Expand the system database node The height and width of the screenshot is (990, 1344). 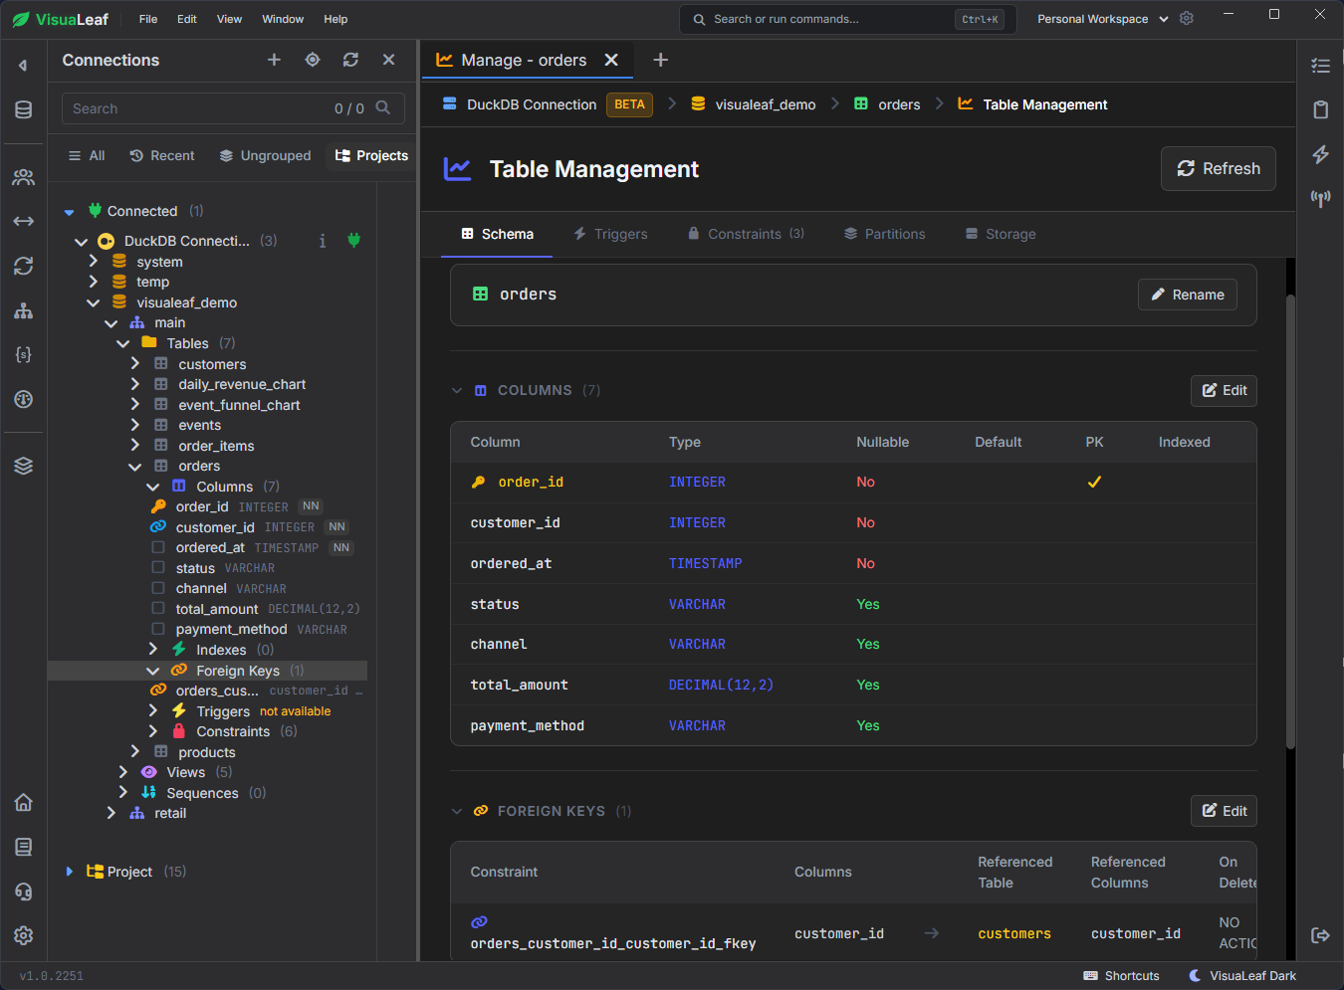pos(94,261)
